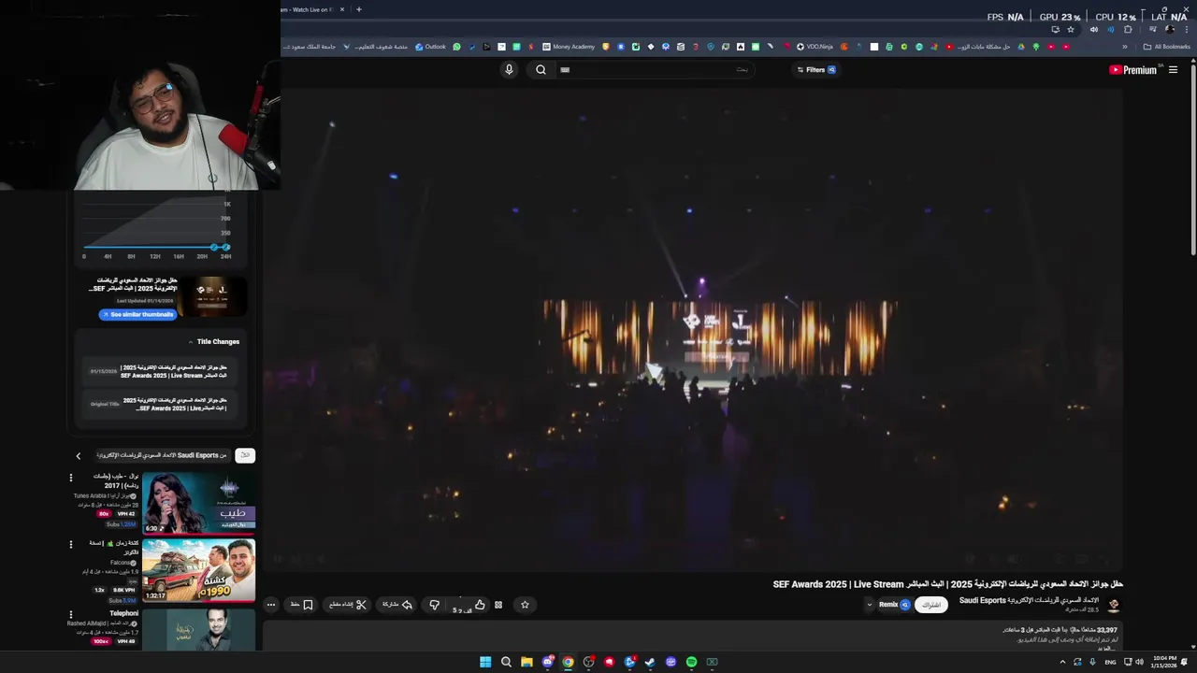Open a new browser tab

pyautogui.click(x=358, y=9)
